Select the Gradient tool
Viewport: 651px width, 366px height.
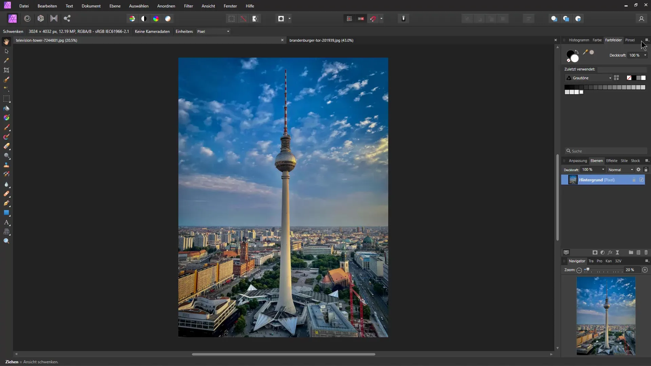tap(6, 118)
